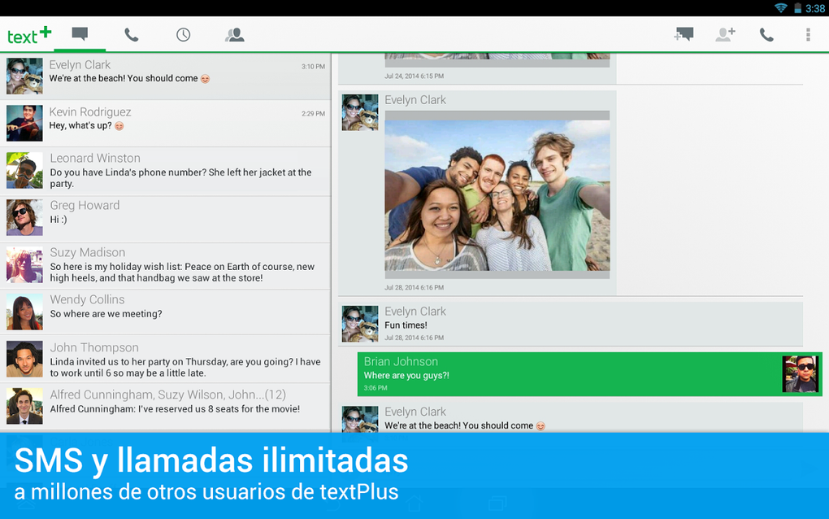Tap Wendy Collins's avatar
Screen dimensions: 829x519
(24, 312)
